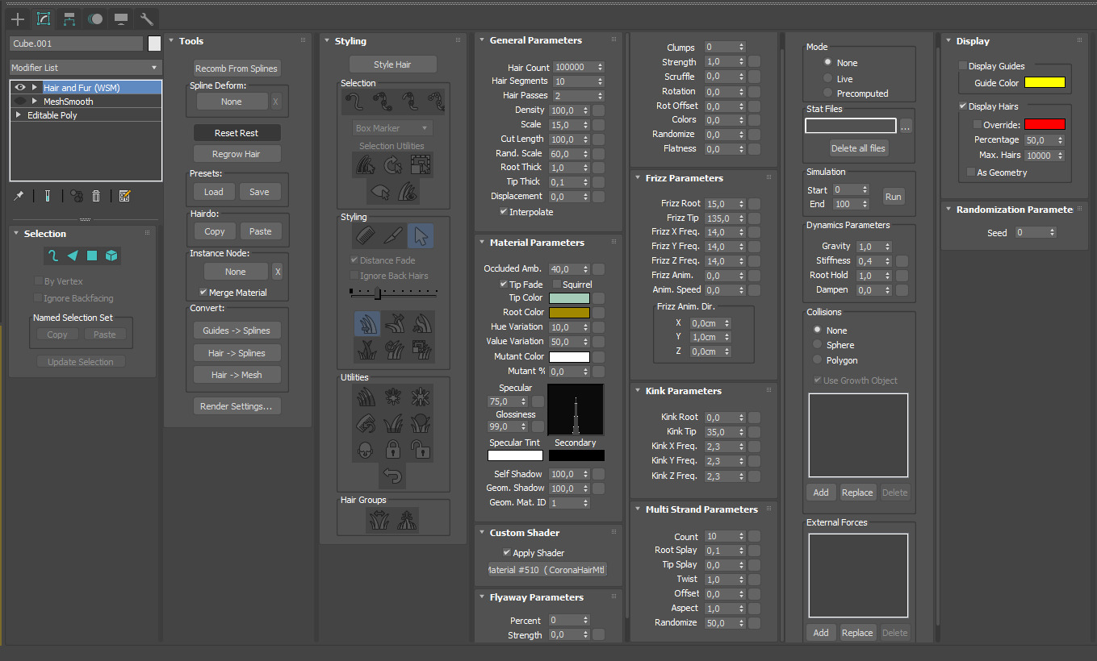1097x661 pixels.
Task: Select Face sub-object triangle icon
Action: click(x=73, y=256)
